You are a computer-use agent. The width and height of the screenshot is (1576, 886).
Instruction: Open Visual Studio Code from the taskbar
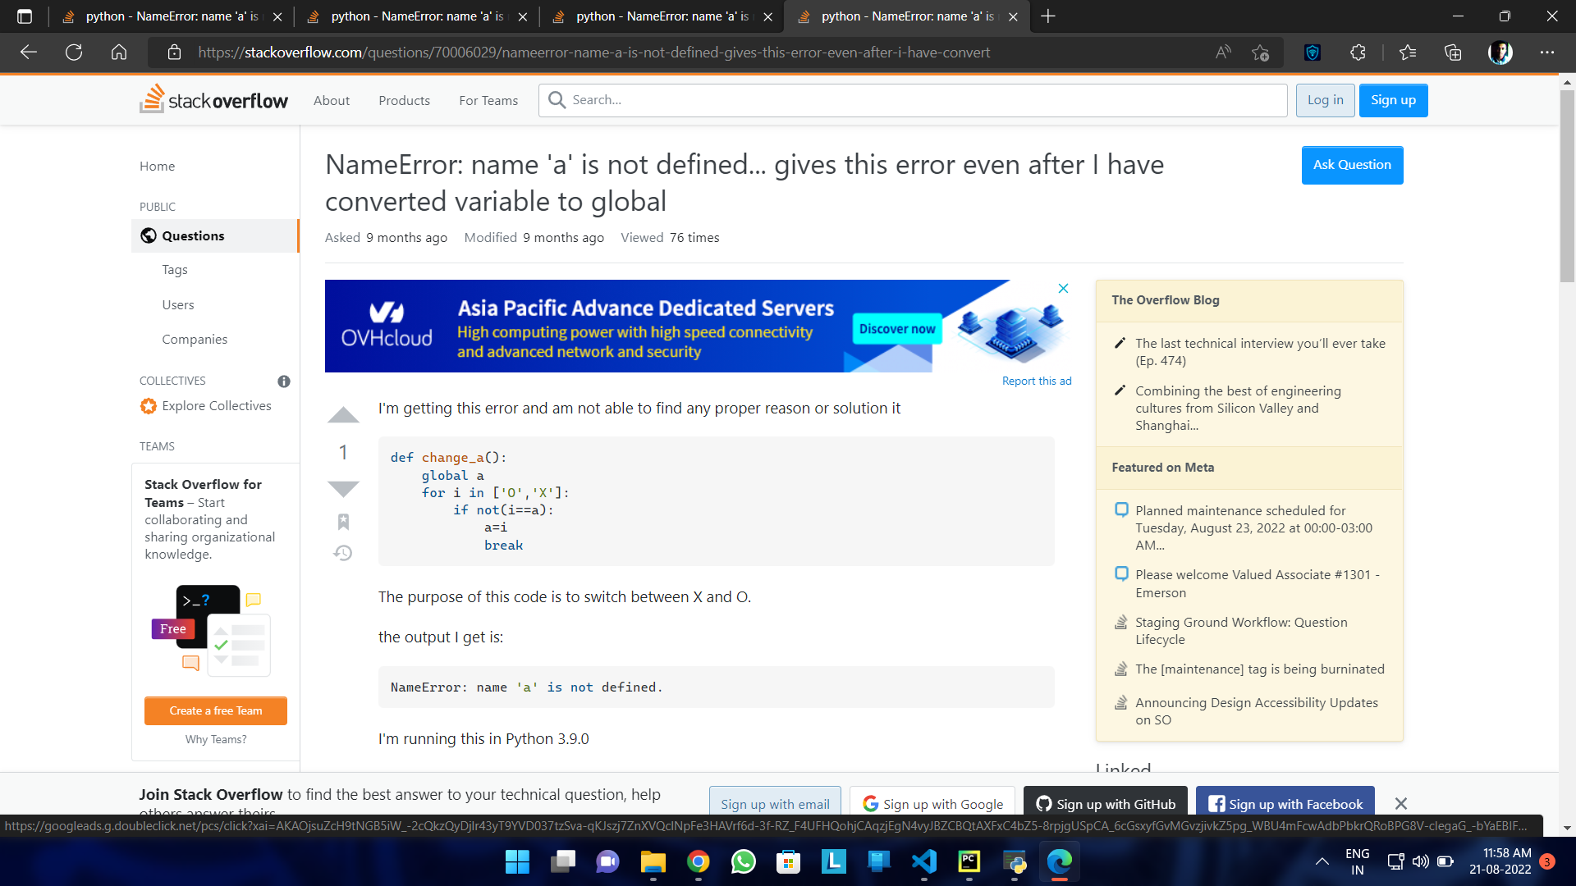(923, 862)
